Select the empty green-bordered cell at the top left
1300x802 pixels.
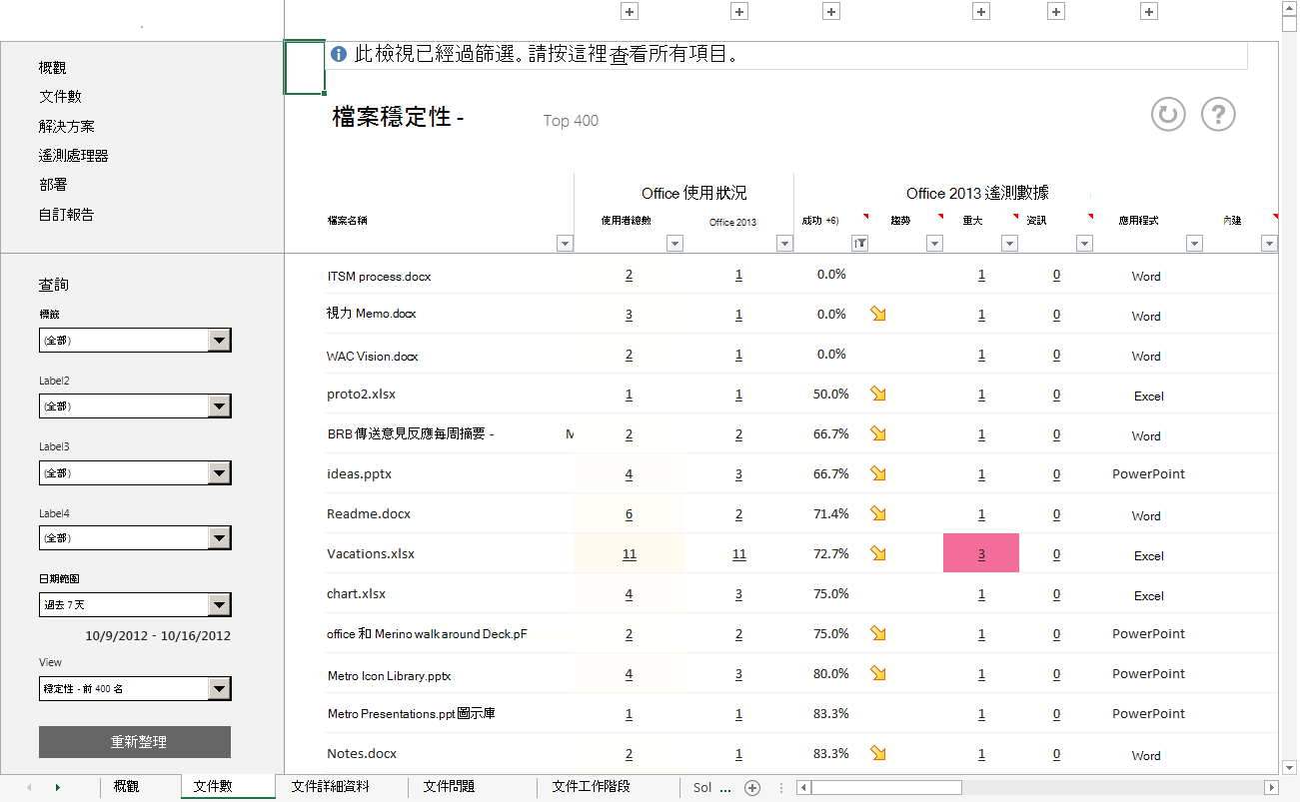coord(305,68)
